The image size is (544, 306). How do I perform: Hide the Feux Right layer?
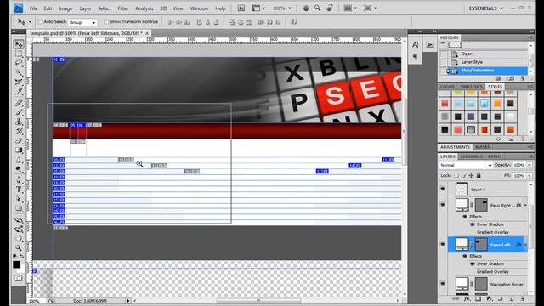443,205
